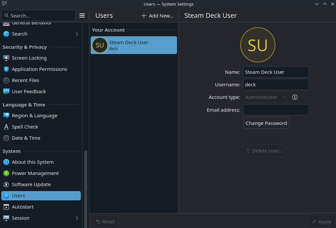The width and height of the screenshot is (336, 228).
Task: Click the Region & Language flag icon
Action: [x=6, y=116]
